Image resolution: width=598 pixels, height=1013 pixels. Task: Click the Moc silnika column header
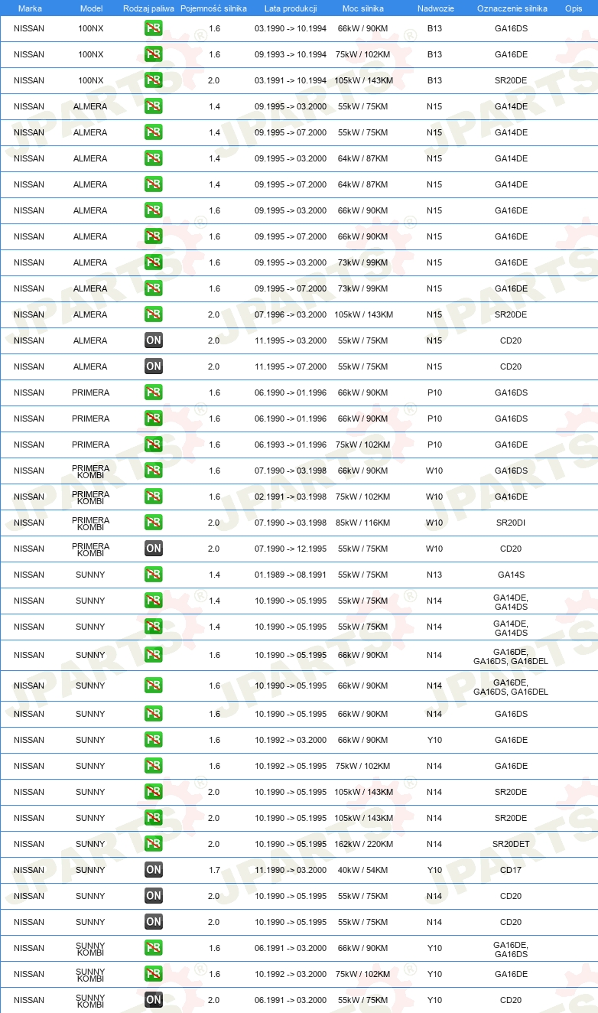pos(363,8)
